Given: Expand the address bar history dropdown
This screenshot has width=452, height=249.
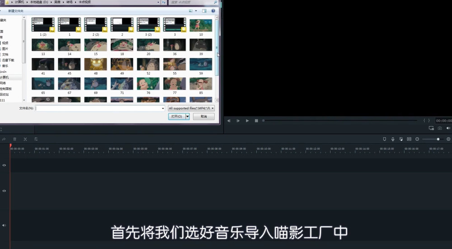Looking at the screenshot, I should pos(158,2).
